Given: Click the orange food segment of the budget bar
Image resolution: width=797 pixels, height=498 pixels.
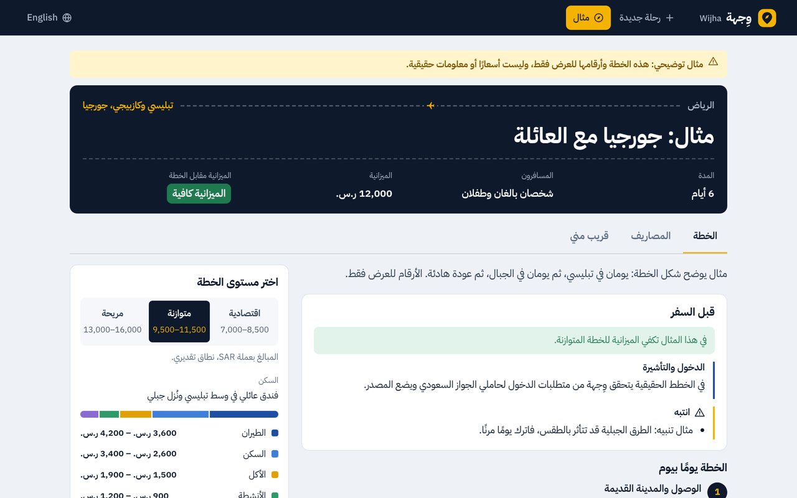Looking at the screenshot, I should 136,414.
